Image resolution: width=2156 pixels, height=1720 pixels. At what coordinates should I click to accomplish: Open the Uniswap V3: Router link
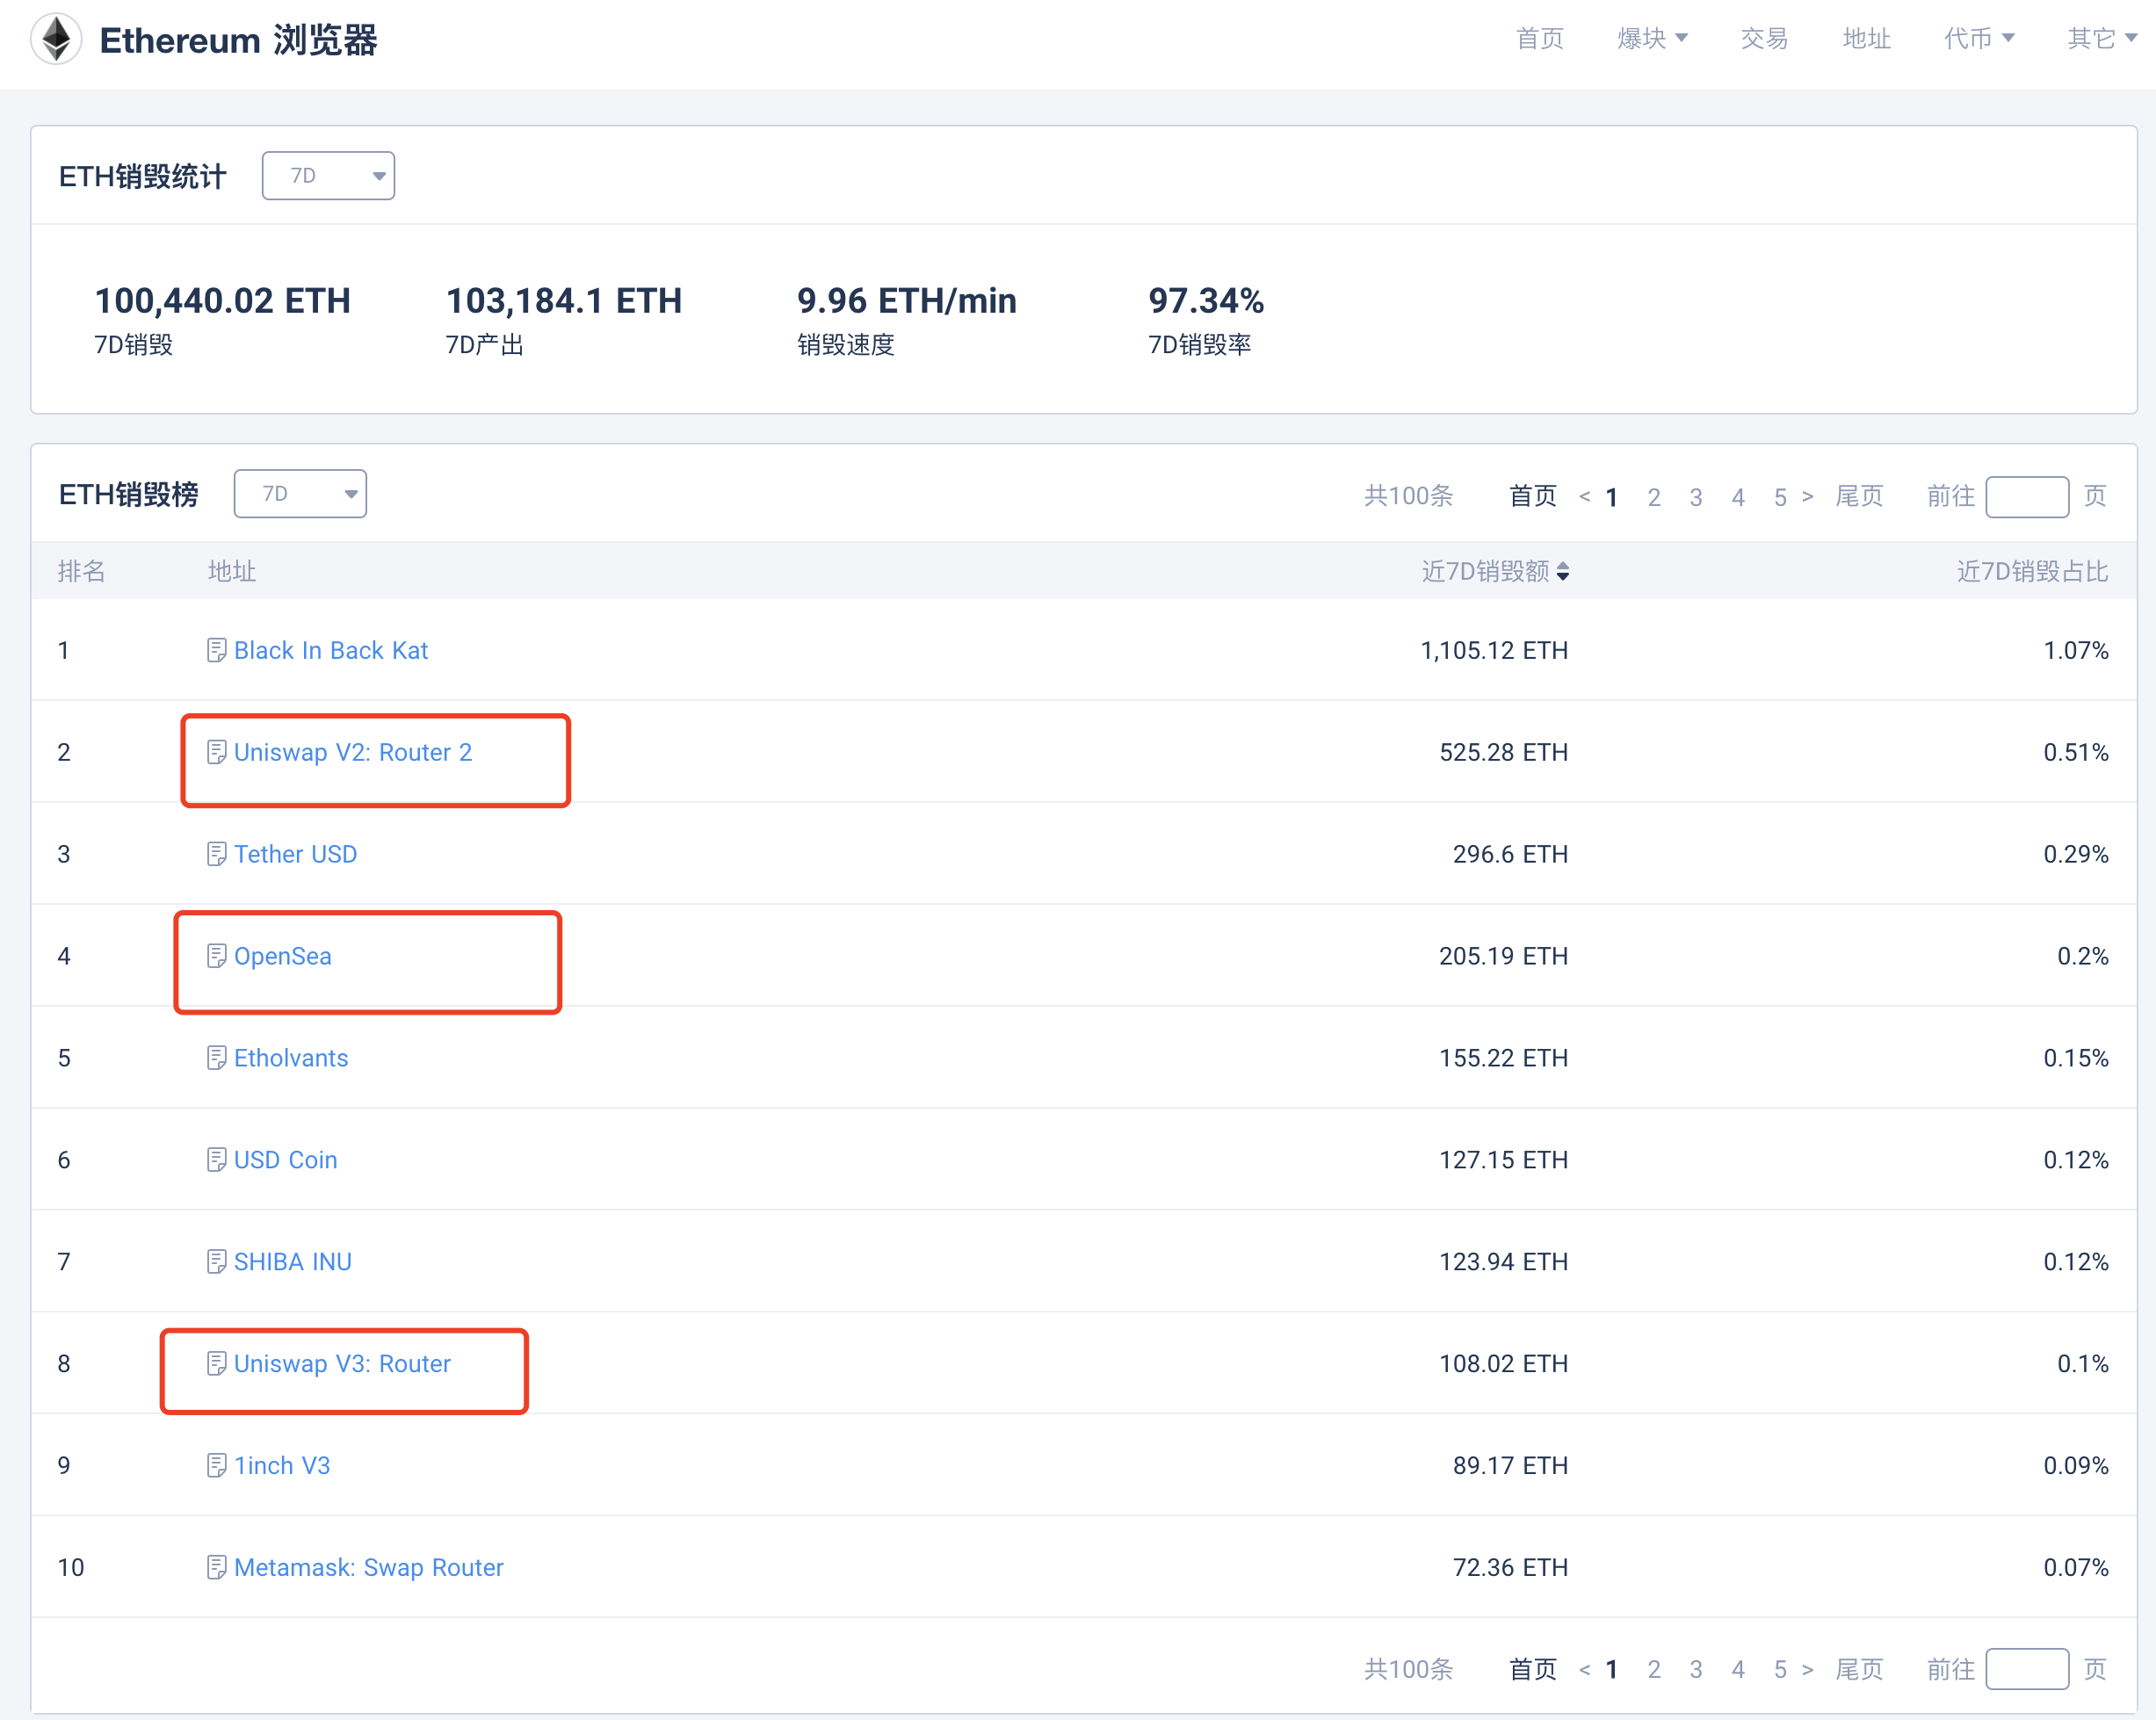coord(342,1365)
